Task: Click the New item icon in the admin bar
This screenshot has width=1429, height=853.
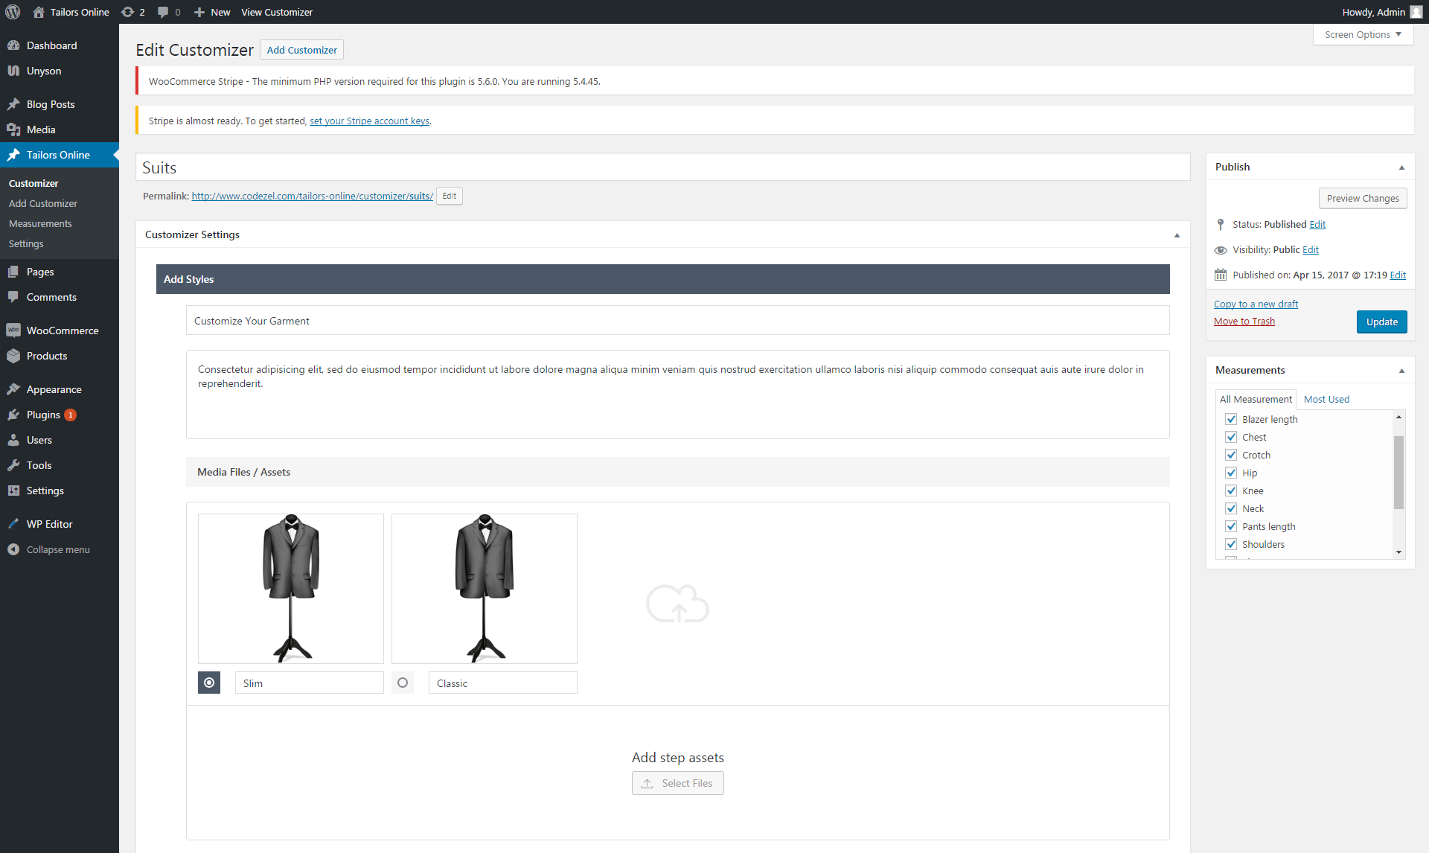Action: coord(197,12)
